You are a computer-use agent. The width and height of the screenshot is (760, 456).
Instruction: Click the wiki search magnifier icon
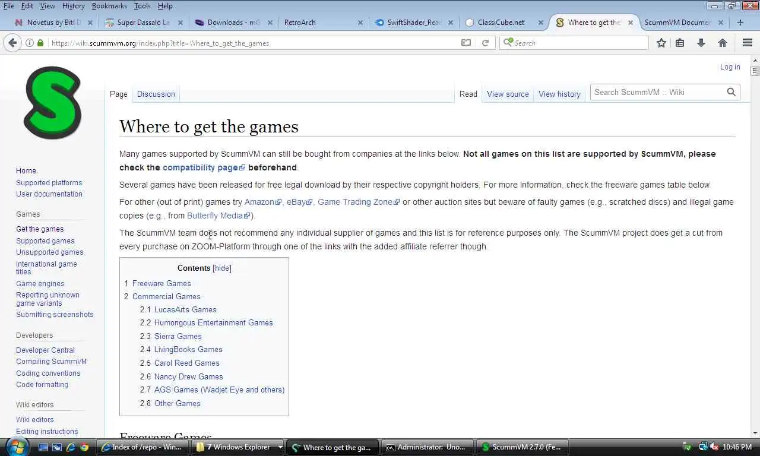731,92
